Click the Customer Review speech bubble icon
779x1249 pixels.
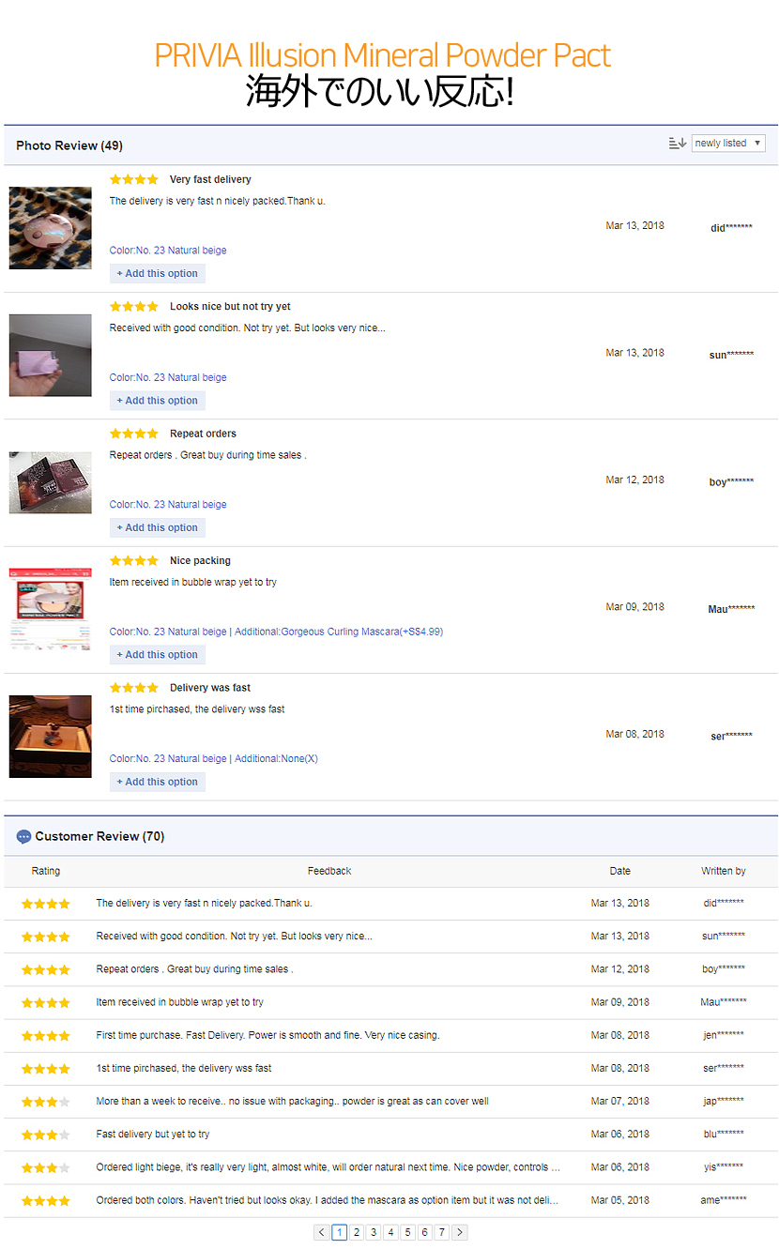(x=24, y=837)
